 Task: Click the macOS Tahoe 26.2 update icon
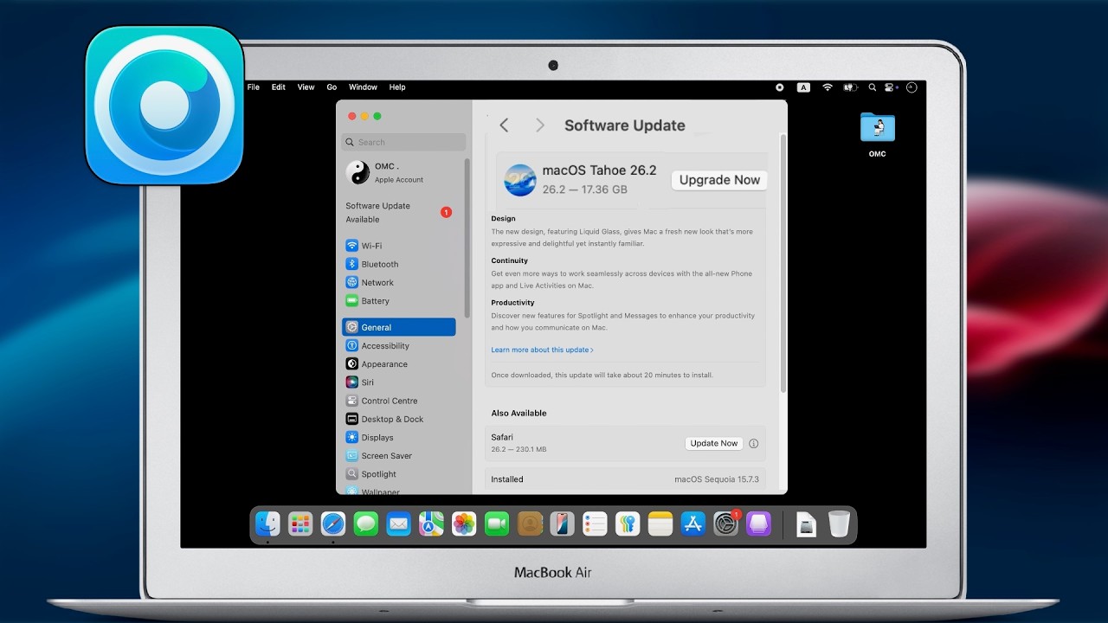(520, 180)
